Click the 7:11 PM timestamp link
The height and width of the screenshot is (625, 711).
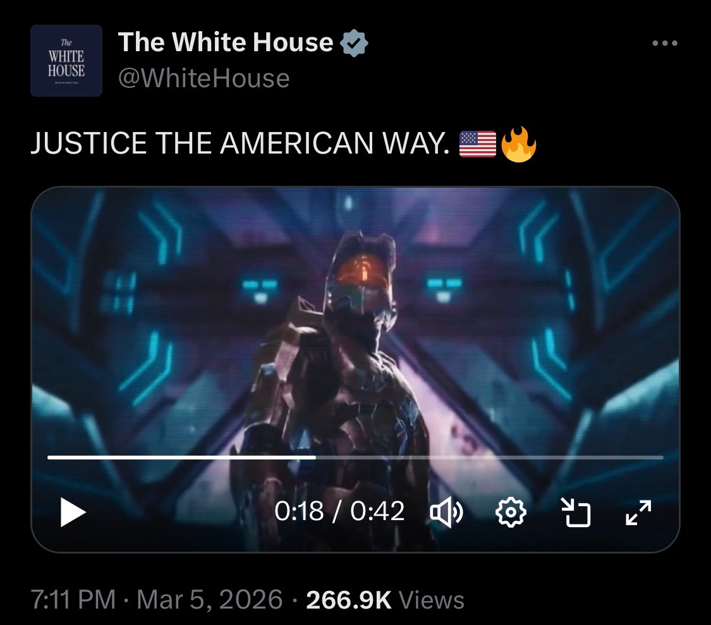(x=73, y=599)
